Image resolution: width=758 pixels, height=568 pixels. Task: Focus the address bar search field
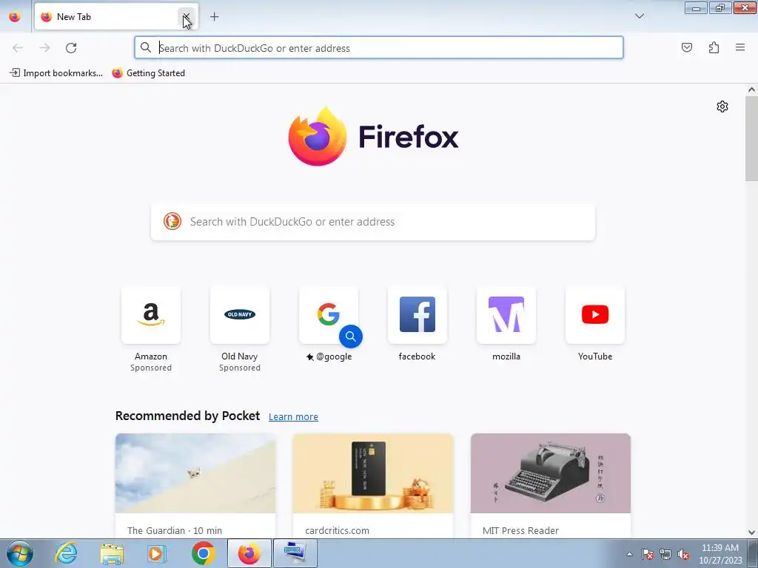coord(379,48)
